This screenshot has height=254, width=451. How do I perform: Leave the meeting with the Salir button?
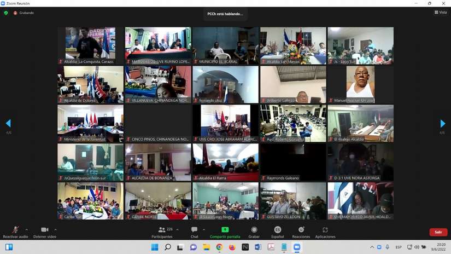pos(438,232)
